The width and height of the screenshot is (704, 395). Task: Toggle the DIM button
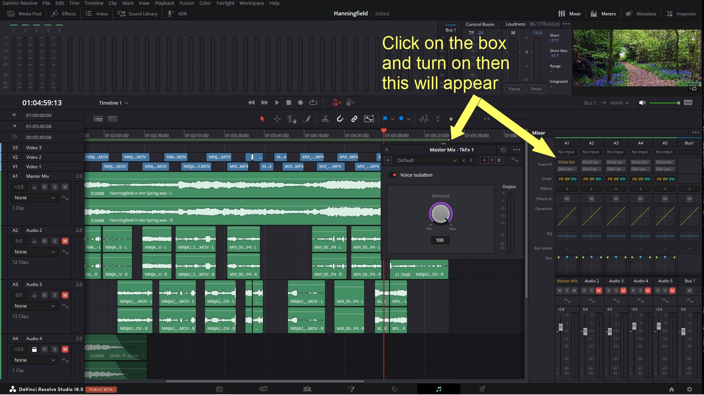[x=688, y=103]
